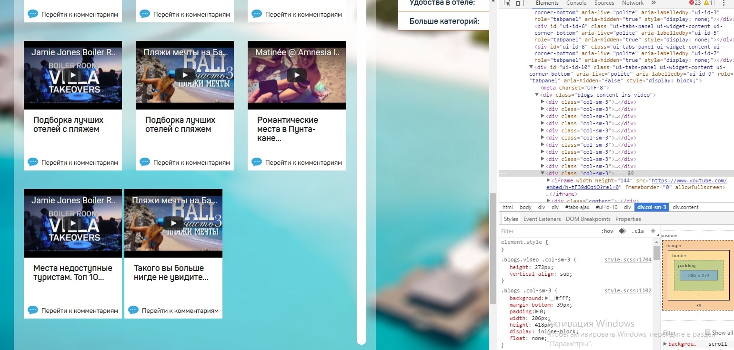The height and width of the screenshot is (350, 734).
Task: Select 'html' in the DOM breadcrumb
Action: 508,207
